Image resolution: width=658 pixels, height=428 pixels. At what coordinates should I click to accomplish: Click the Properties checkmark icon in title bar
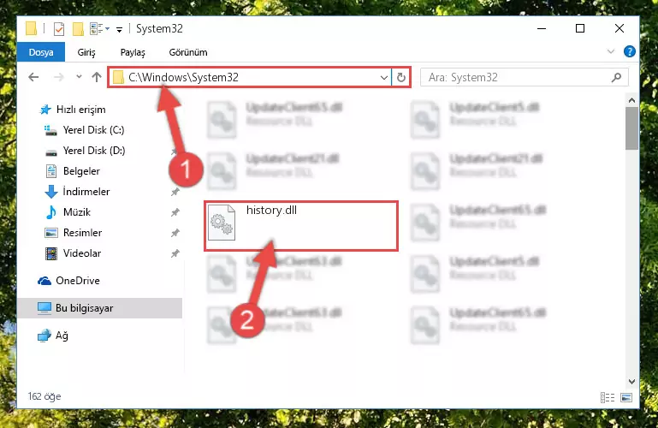point(59,29)
